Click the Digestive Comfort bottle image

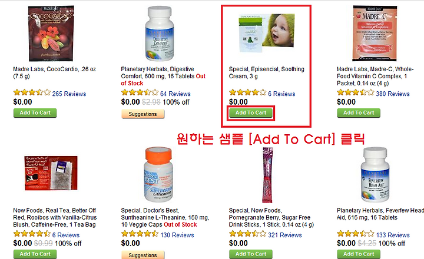click(x=160, y=33)
